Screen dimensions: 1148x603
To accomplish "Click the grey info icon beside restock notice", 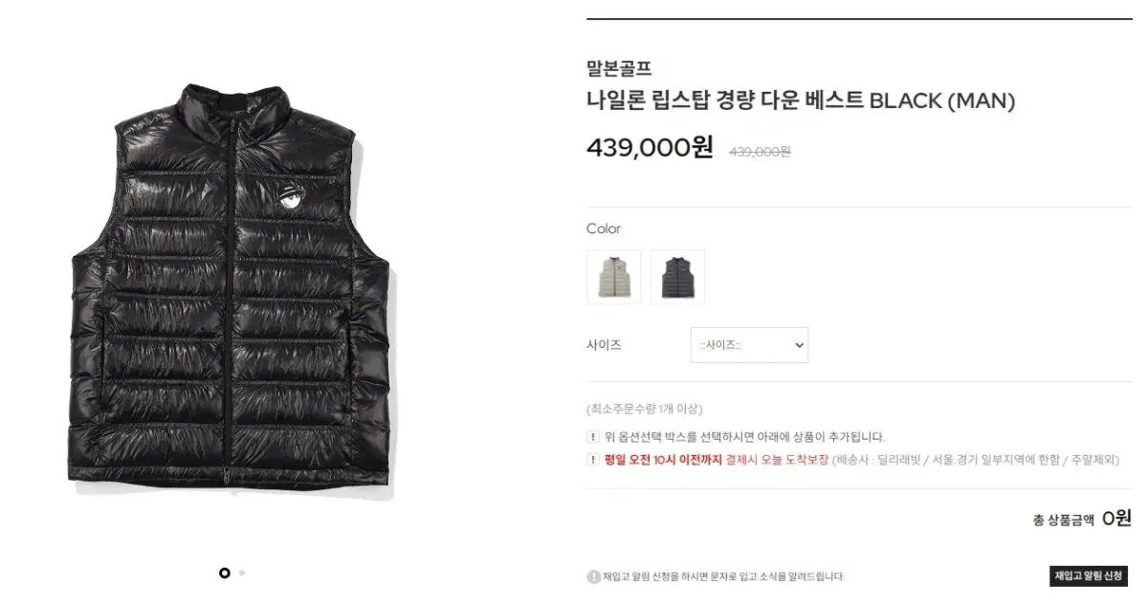I will [x=593, y=576].
